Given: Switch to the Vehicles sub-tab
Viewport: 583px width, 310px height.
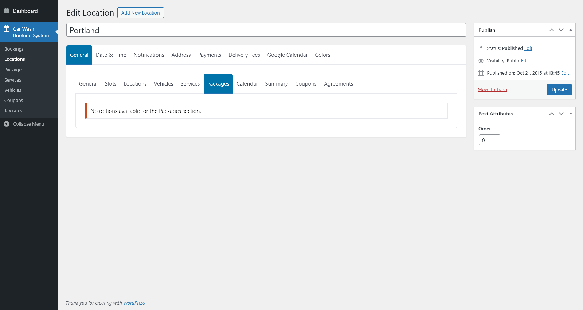Looking at the screenshot, I should (x=164, y=84).
